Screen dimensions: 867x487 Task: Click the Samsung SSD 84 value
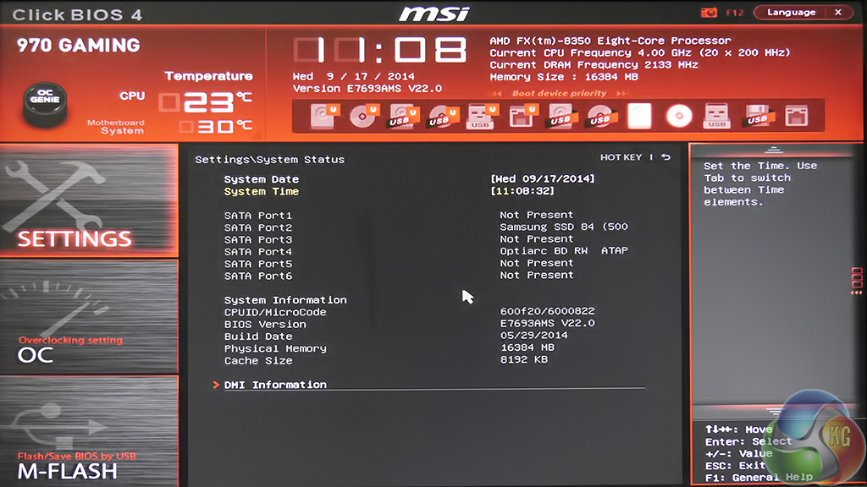[x=563, y=227]
